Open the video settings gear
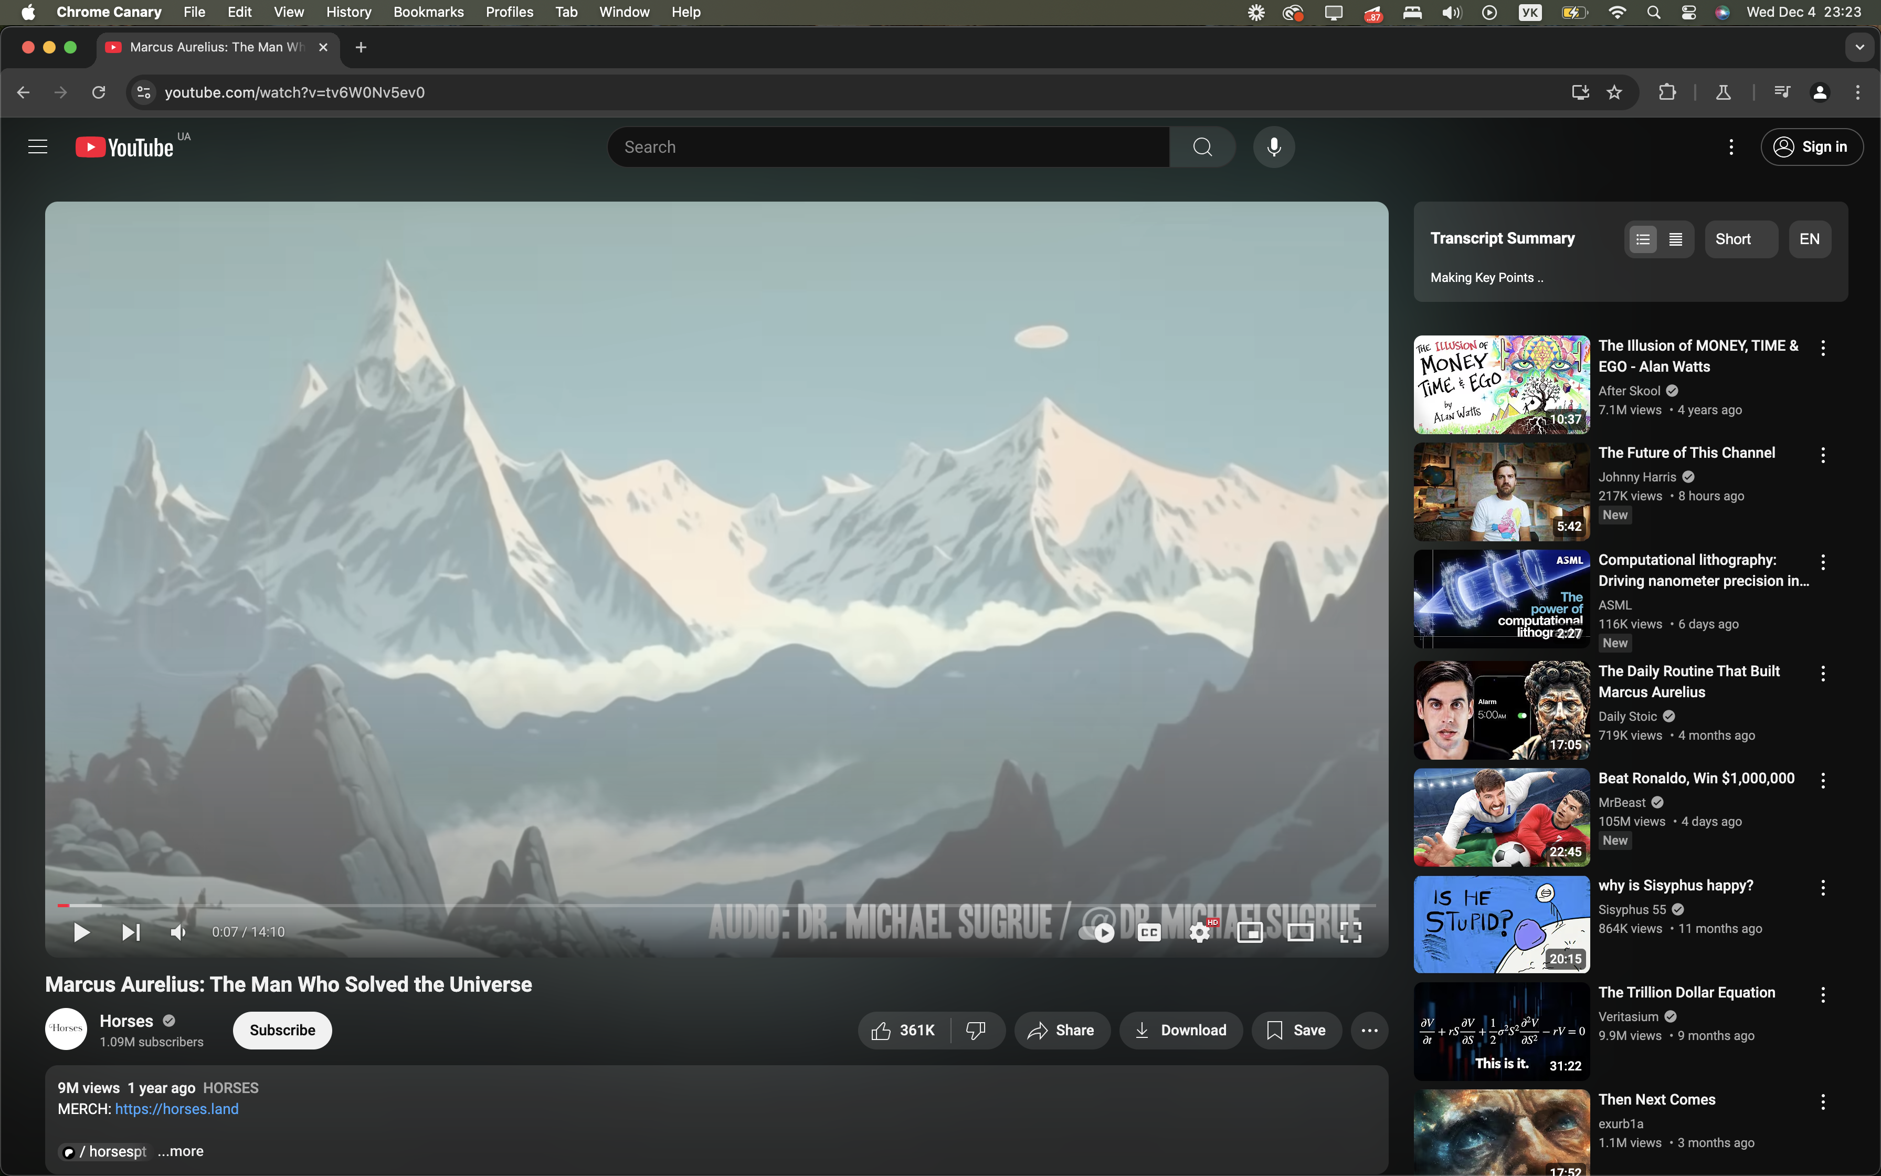1881x1176 pixels. point(1199,932)
